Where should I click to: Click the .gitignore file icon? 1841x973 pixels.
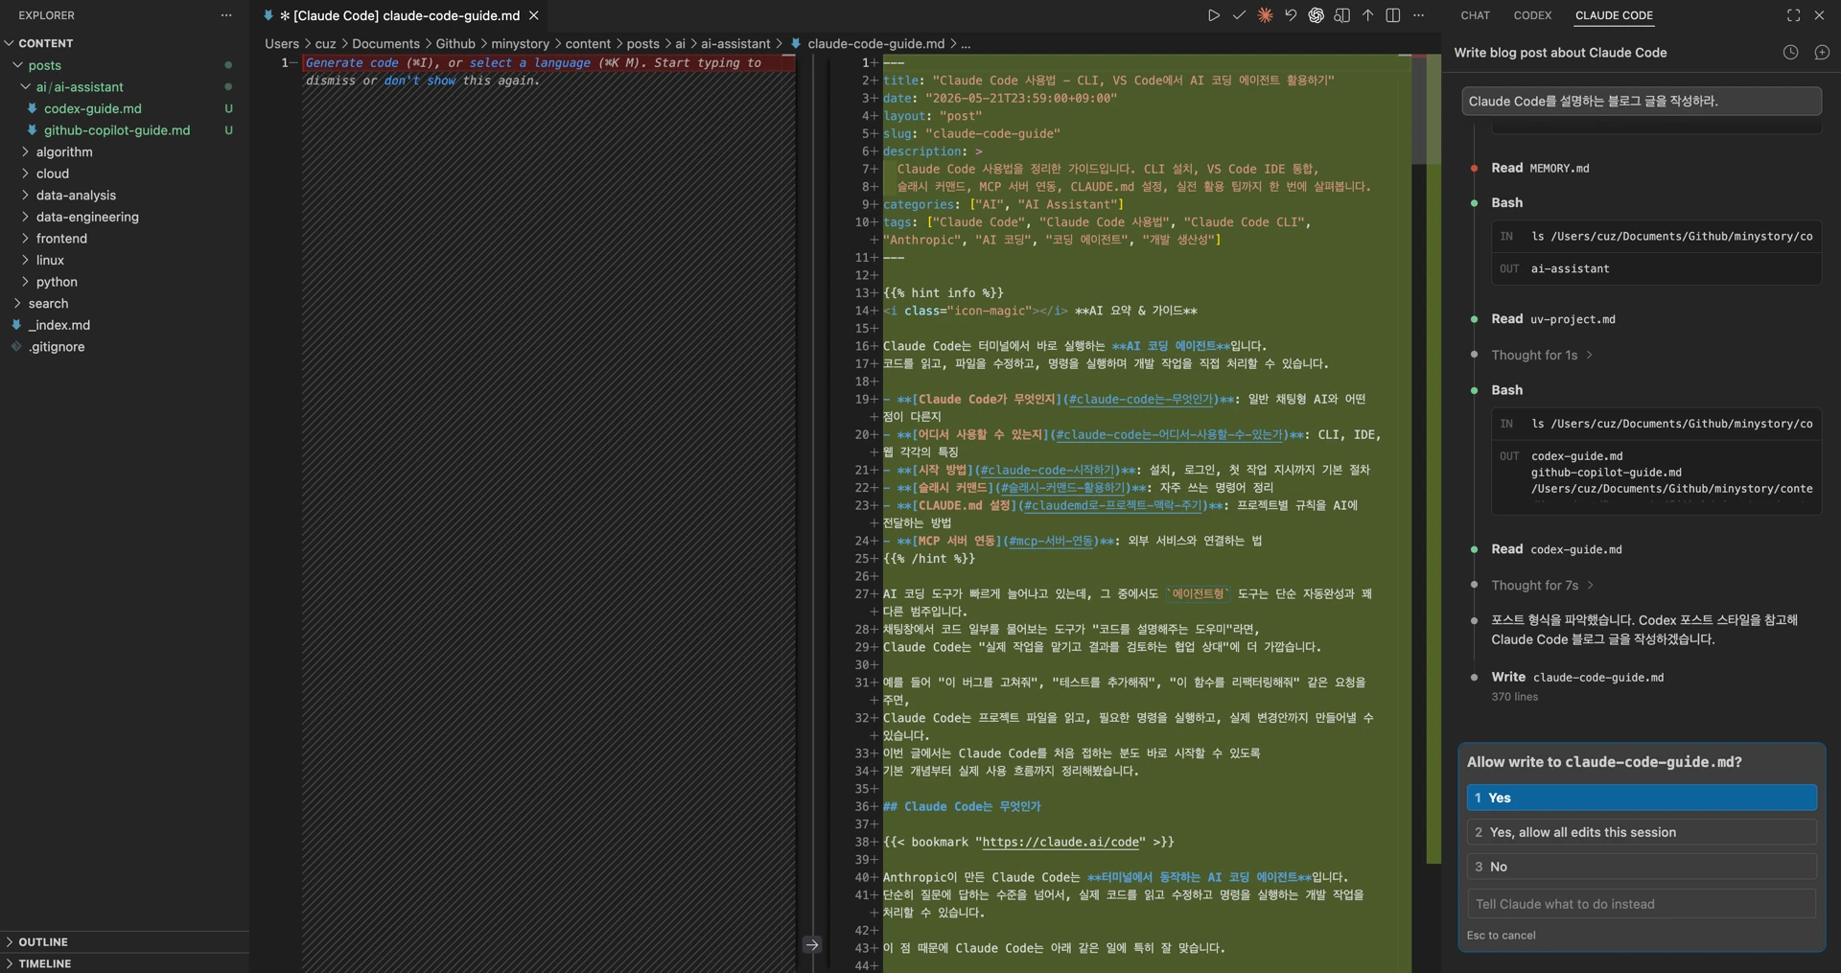[x=16, y=347]
